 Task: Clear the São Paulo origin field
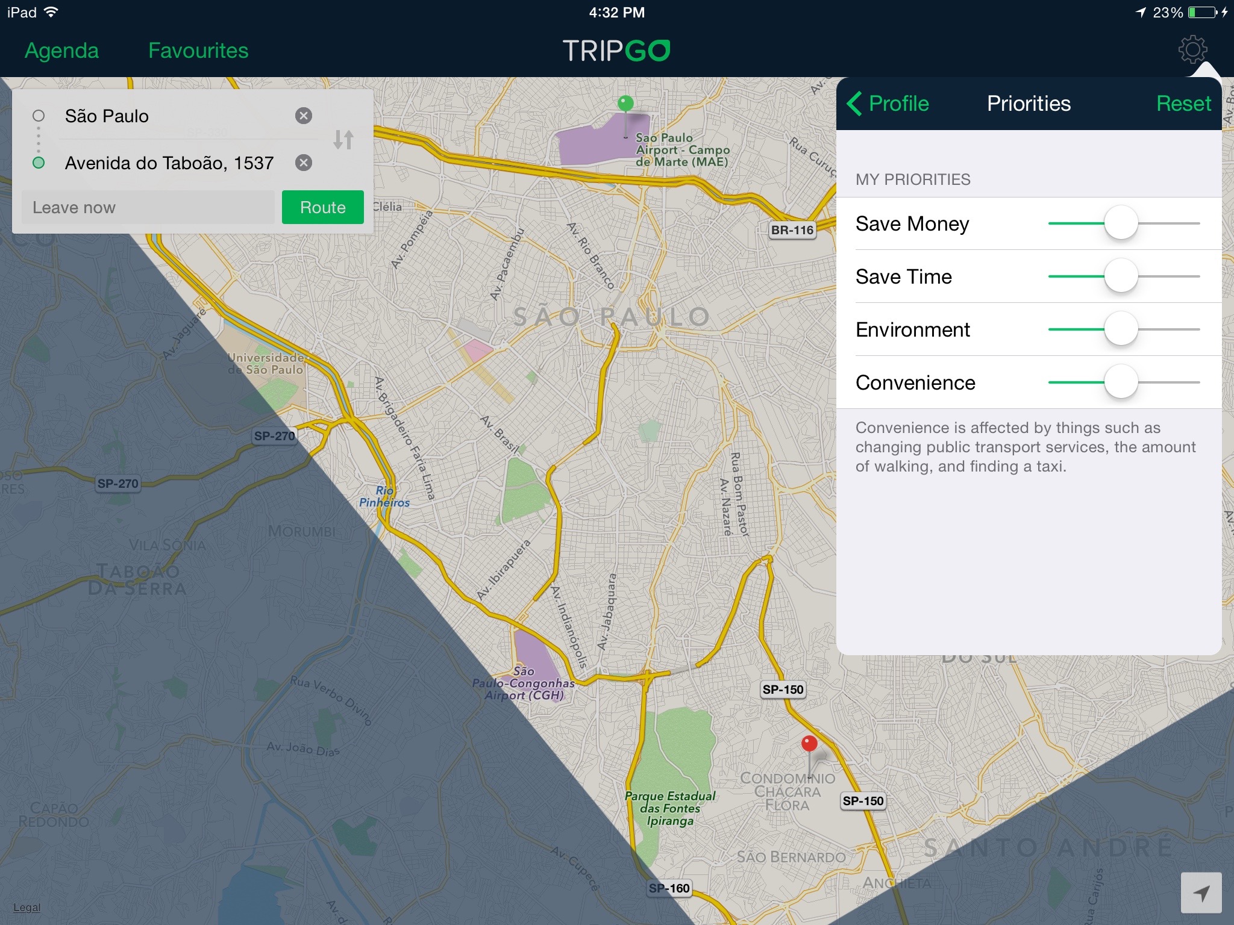point(304,116)
